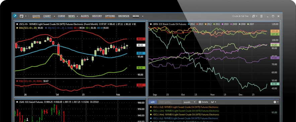Open the QUOTE tab

pyautogui.click(x=36, y=16)
